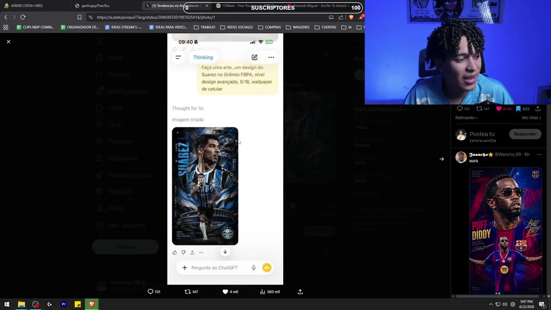Expand the IA bookmark folder

pos(347,27)
